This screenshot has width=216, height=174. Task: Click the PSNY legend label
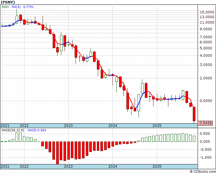click(x=5, y=7)
